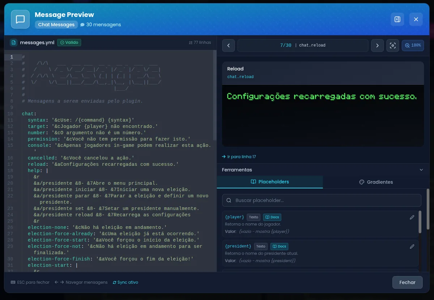Click the green preview message text
The width and height of the screenshot is (434, 300).
pyautogui.click(x=322, y=97)
